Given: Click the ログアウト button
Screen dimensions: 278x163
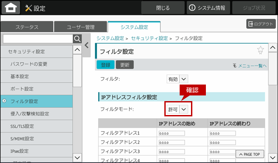Looking at the screenshot, I should pos(261,24).
